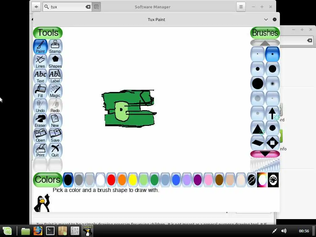The width and height of the screenshot is (316, 237).
Task: Open the Magic effects tool
Action: click(x=55, y=91)
